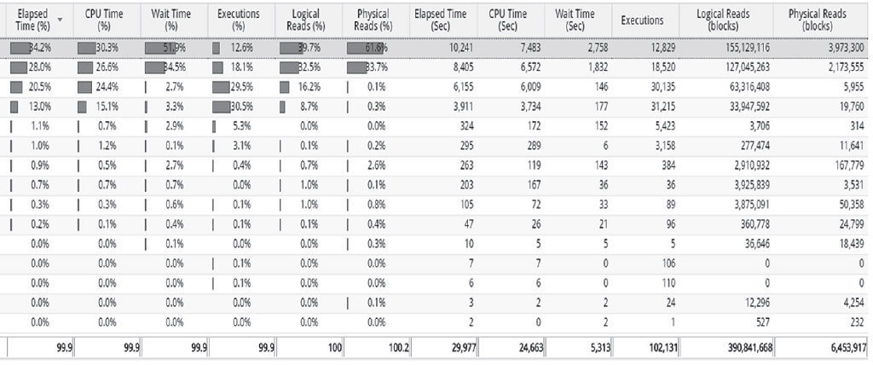
Task: Sort by the CPU Time (%) column header
Action: coord(102,21)
